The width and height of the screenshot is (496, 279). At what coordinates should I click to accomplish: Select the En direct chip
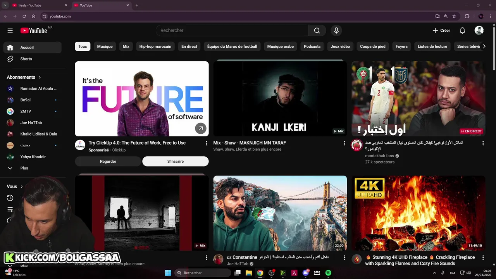coord(189,46)
